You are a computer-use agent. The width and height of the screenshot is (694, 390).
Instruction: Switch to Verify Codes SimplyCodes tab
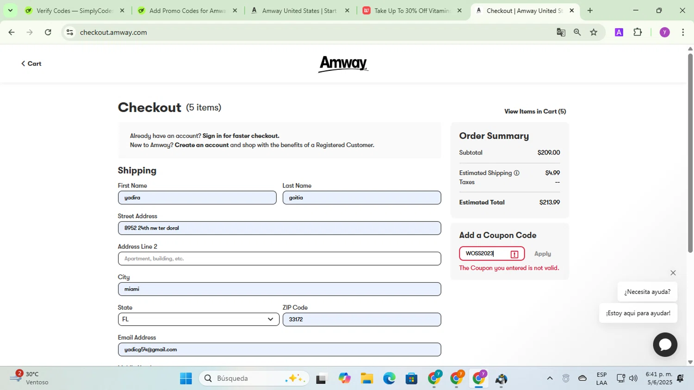click(74, 11)
